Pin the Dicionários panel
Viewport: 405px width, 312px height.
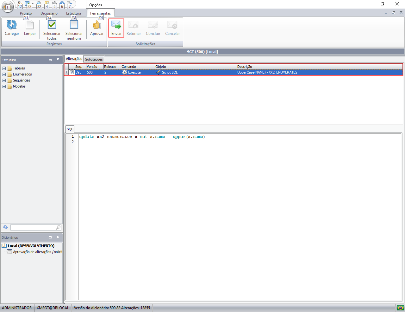click(x=58, y=237)
